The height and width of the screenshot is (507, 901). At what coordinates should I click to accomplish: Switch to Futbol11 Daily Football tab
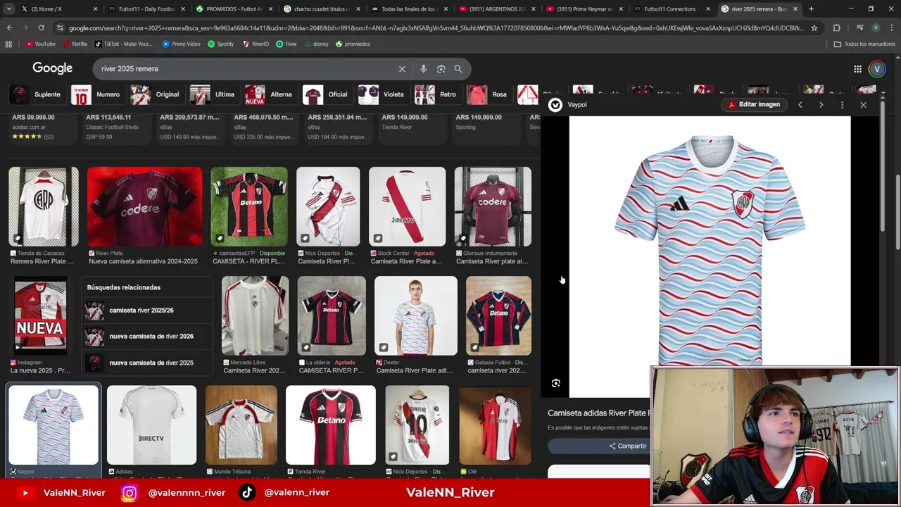coord(146,9)
